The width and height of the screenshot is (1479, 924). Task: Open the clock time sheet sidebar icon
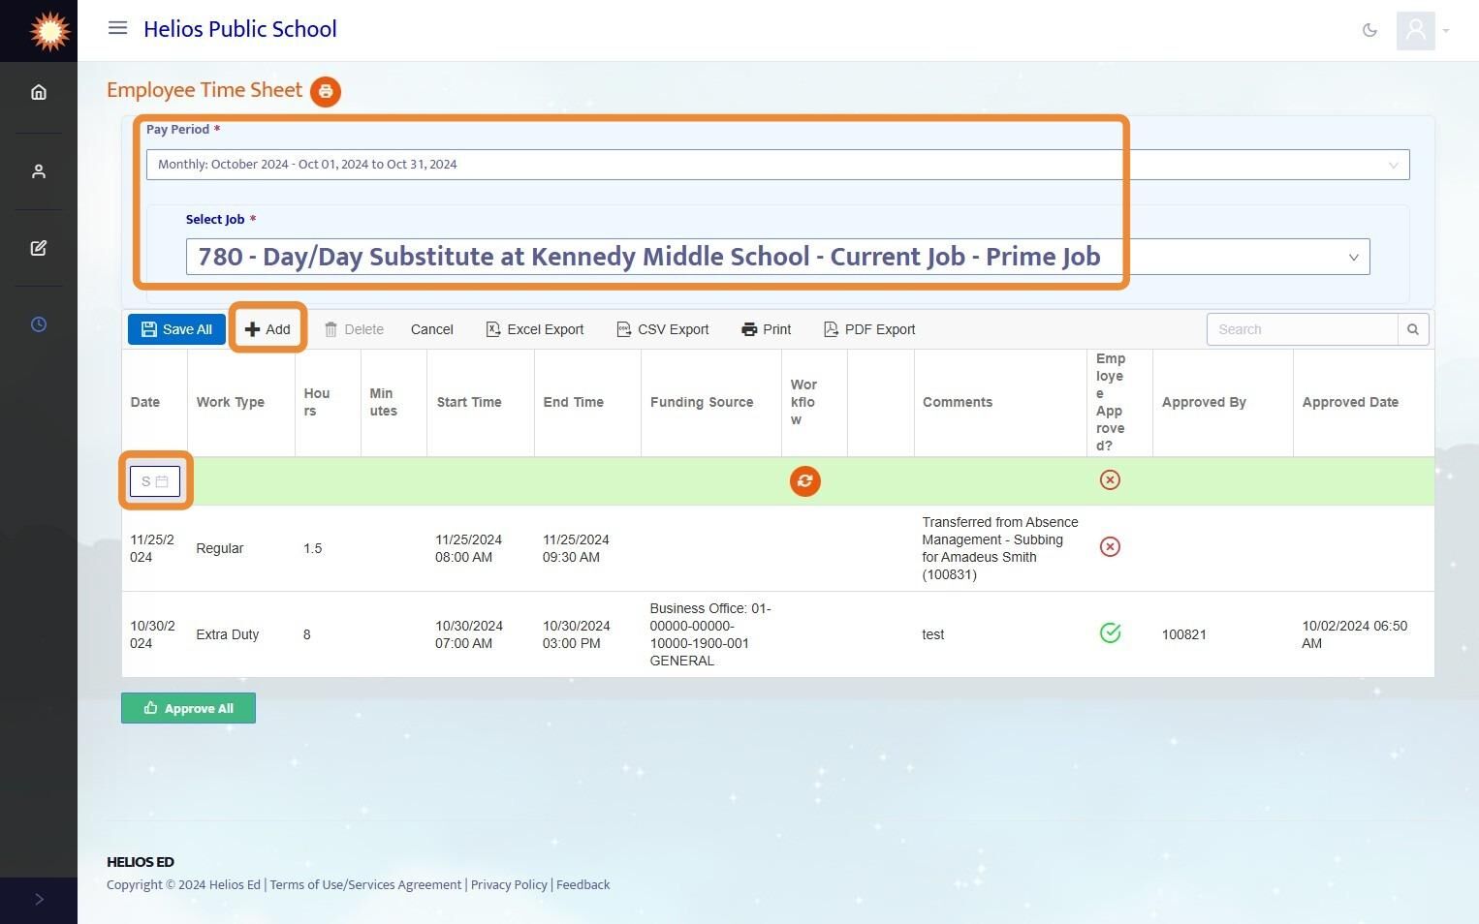point(39,324)
